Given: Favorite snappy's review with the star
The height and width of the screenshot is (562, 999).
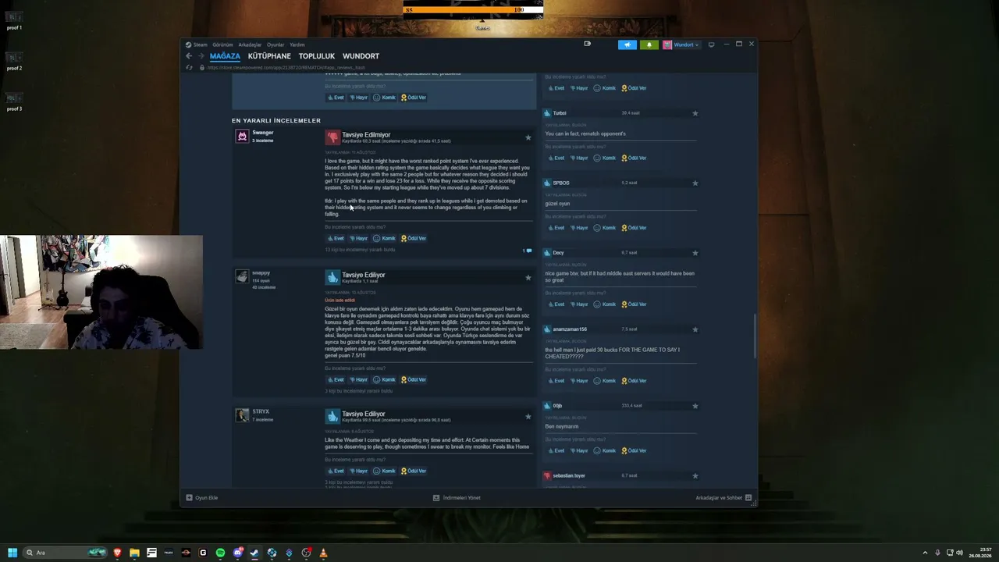Looking at the screenshot, I should coord(528,277).
